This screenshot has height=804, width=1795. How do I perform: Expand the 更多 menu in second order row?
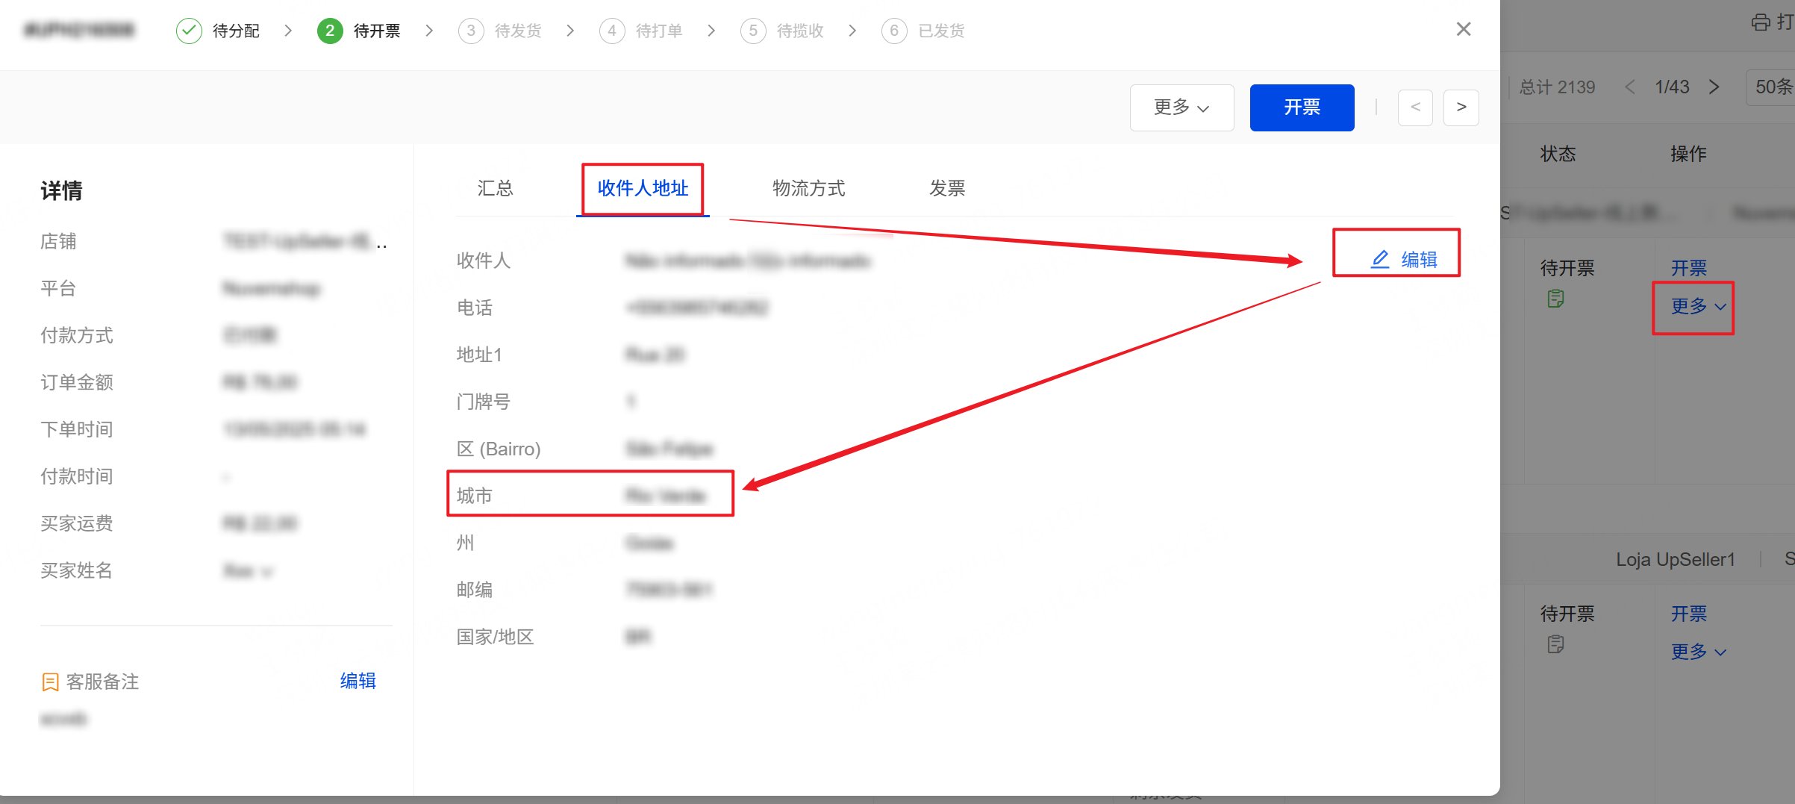point(1698,652)
